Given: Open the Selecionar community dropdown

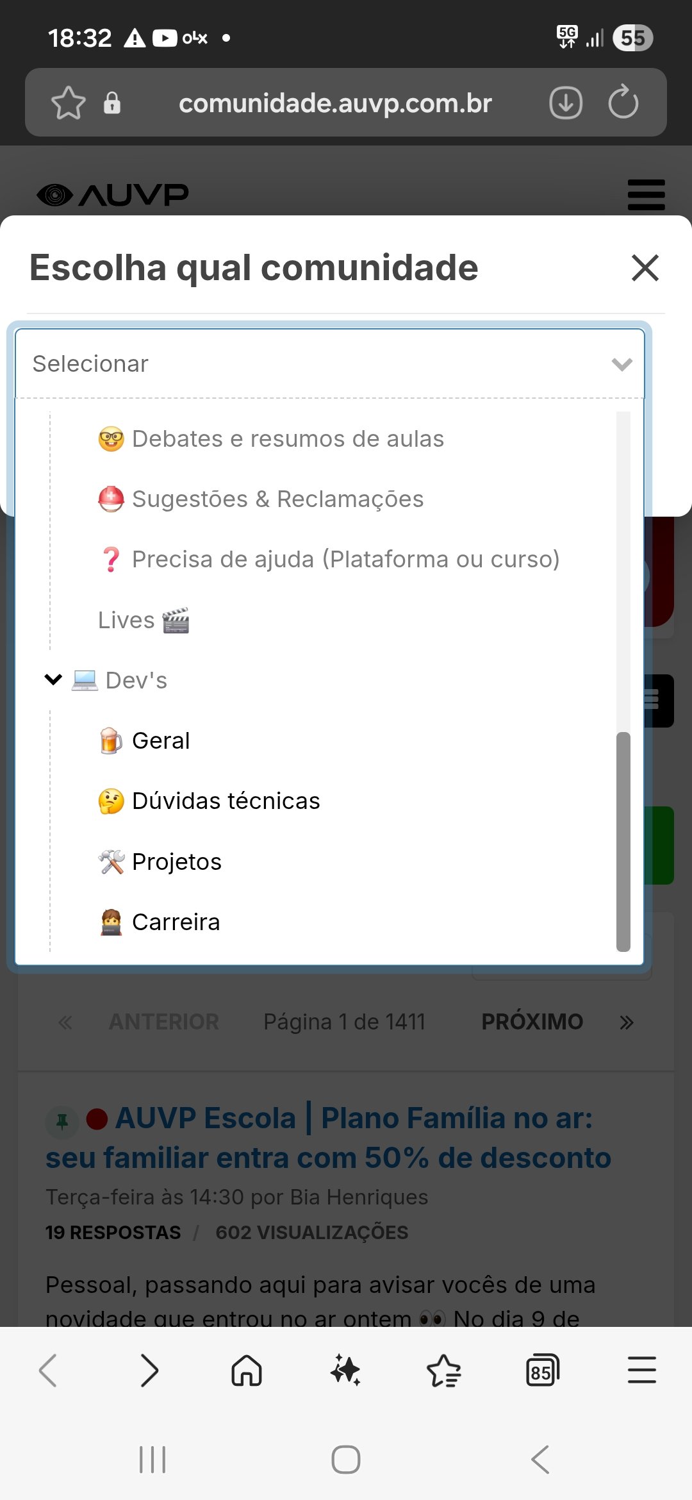Looking at the screenshot, I should tap(329, 364).
